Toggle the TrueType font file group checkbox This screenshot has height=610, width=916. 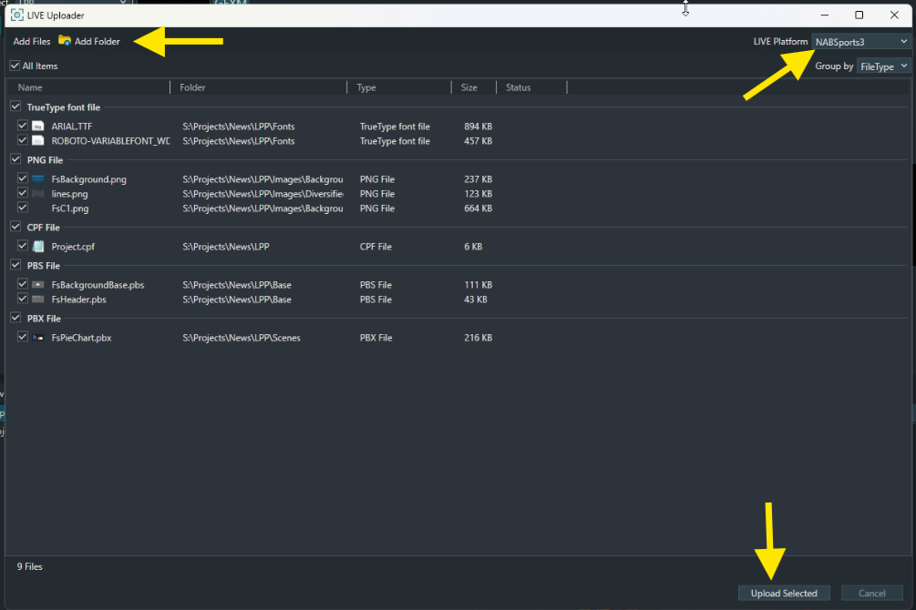[x=15, y=107]
